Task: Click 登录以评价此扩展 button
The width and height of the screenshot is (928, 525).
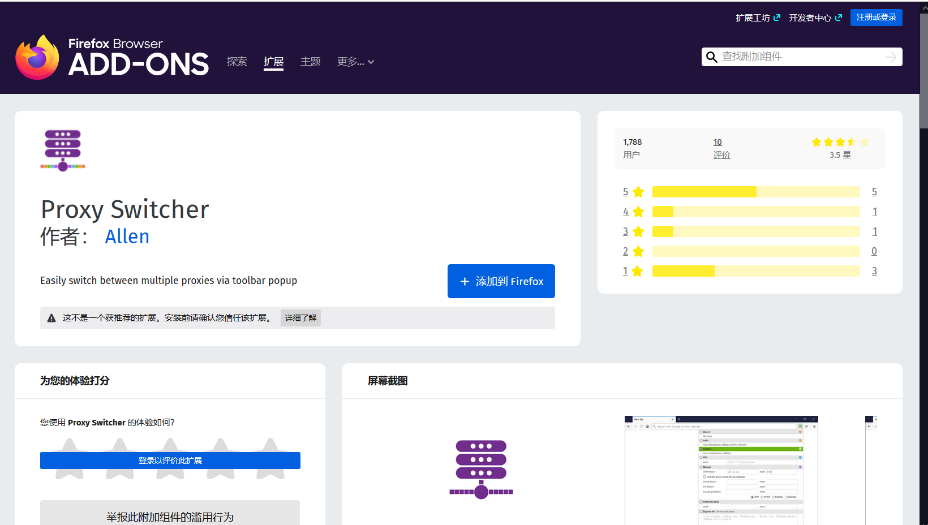Action: pos(170,461)
